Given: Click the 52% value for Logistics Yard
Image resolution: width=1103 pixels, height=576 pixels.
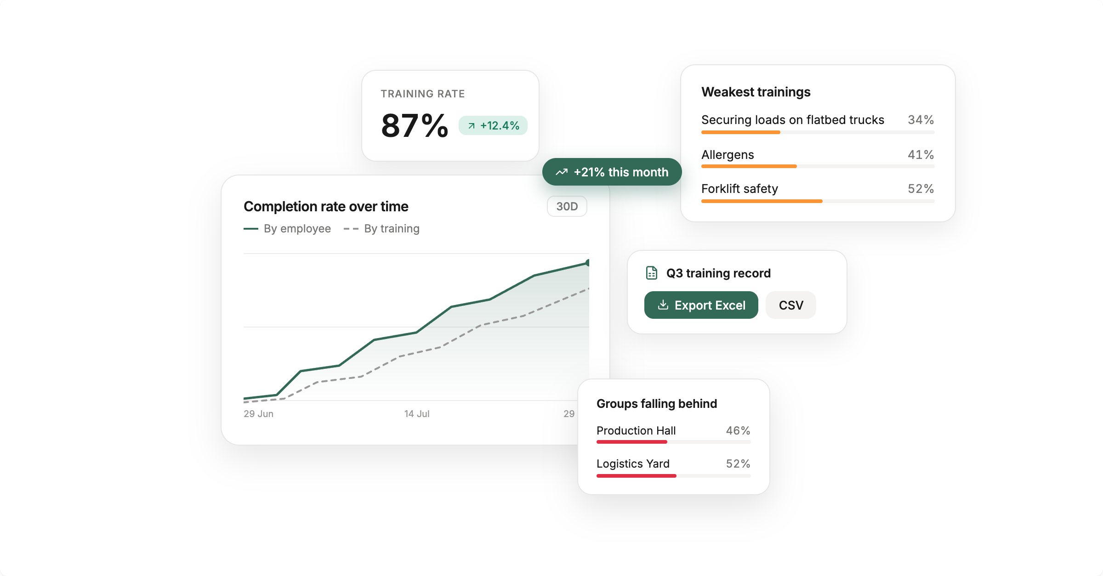Looking at the screenshot, I should [x=738, y=464].
